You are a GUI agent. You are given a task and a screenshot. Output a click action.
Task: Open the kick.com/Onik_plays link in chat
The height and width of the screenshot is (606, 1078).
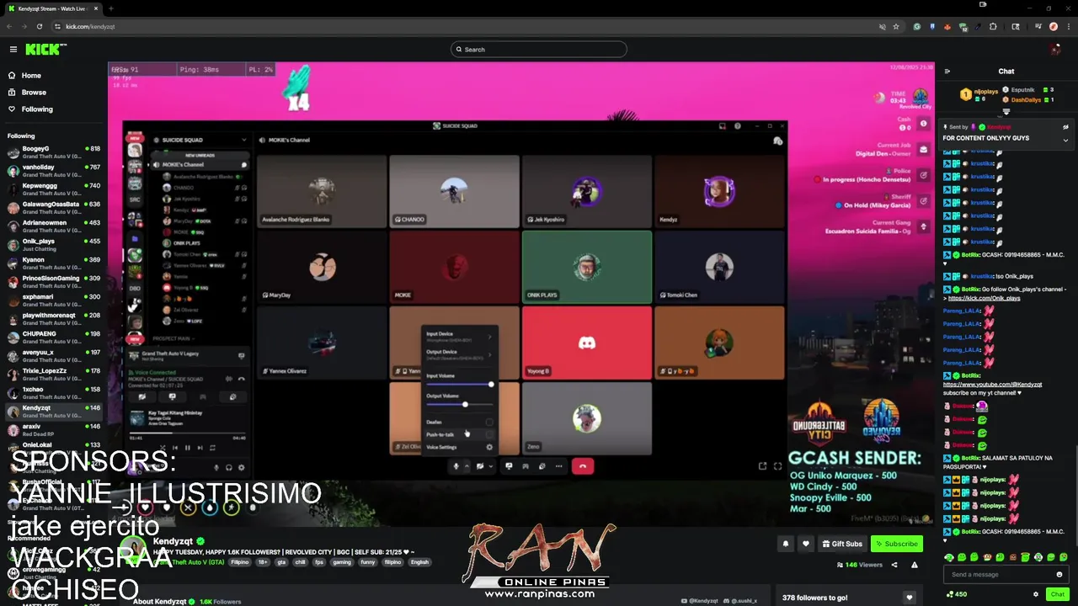point(984,298)
